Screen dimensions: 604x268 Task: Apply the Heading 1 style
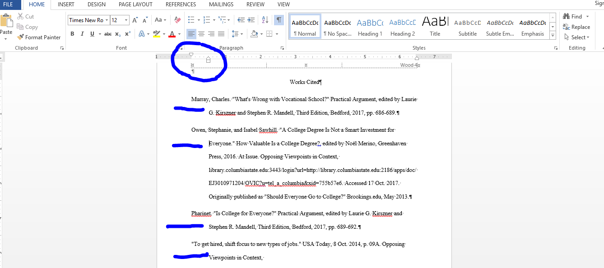pos(370,26)
